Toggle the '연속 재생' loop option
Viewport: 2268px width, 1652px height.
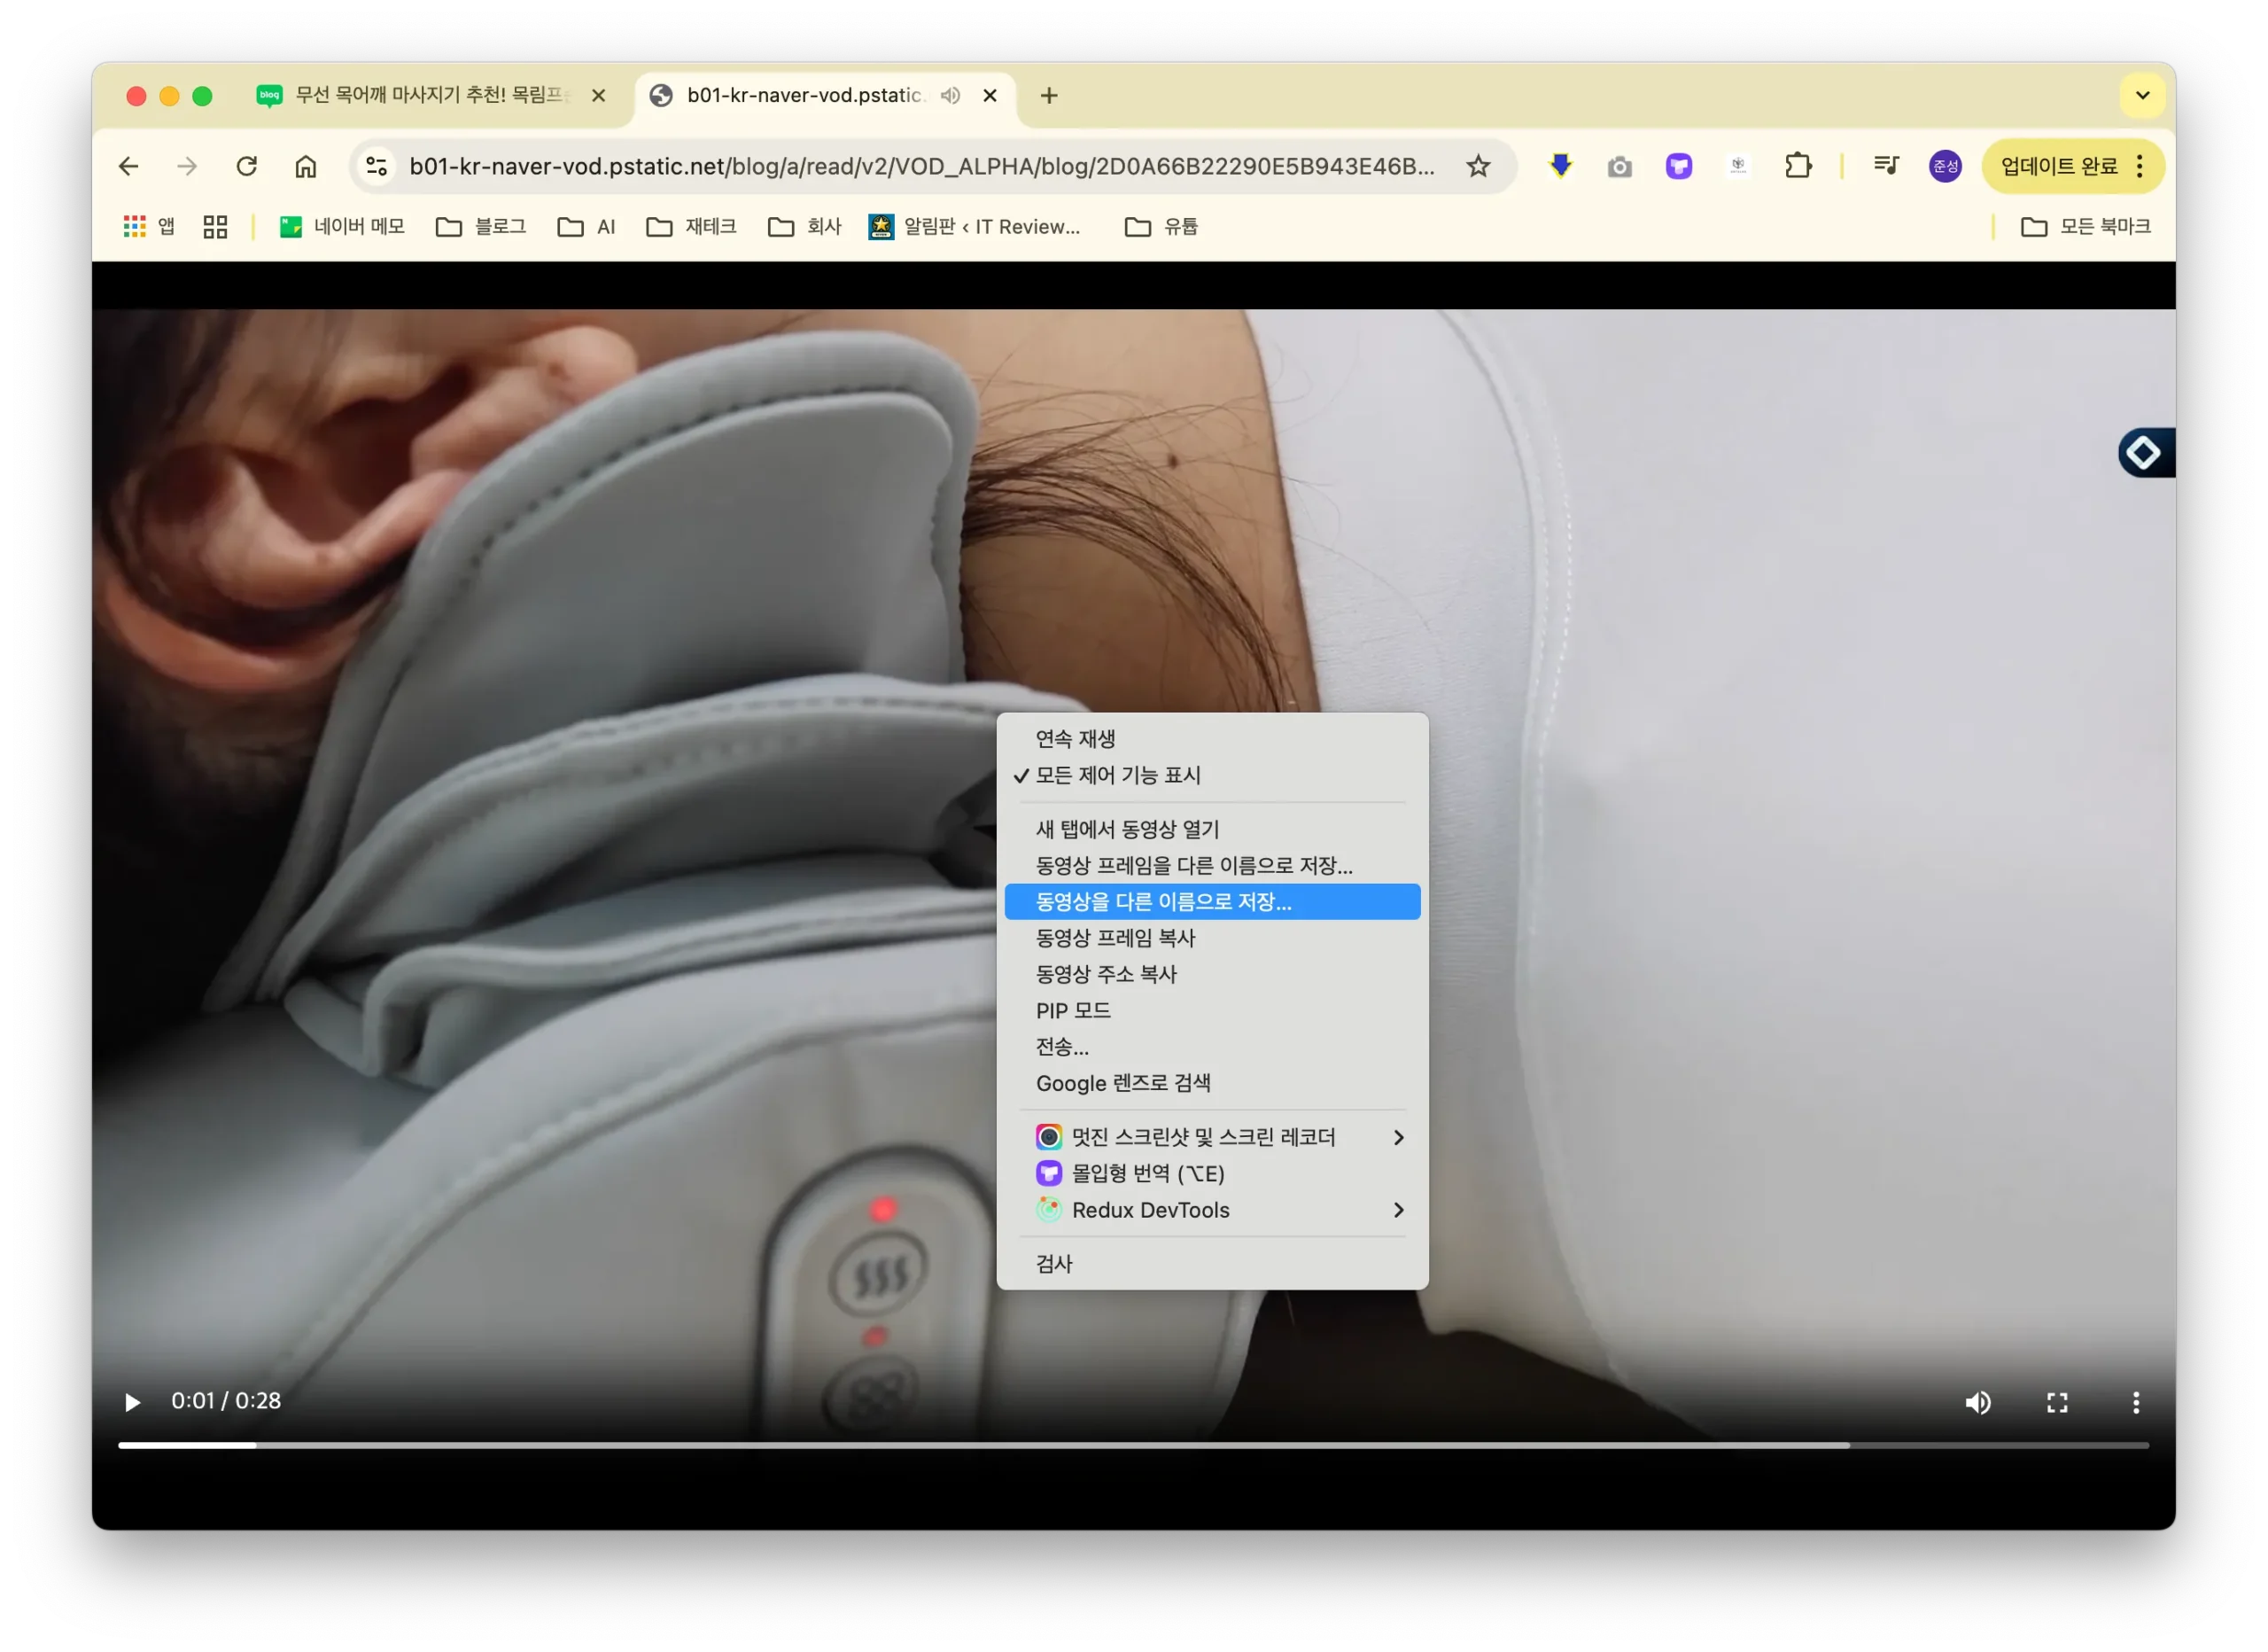click(x=1075, y=738)
